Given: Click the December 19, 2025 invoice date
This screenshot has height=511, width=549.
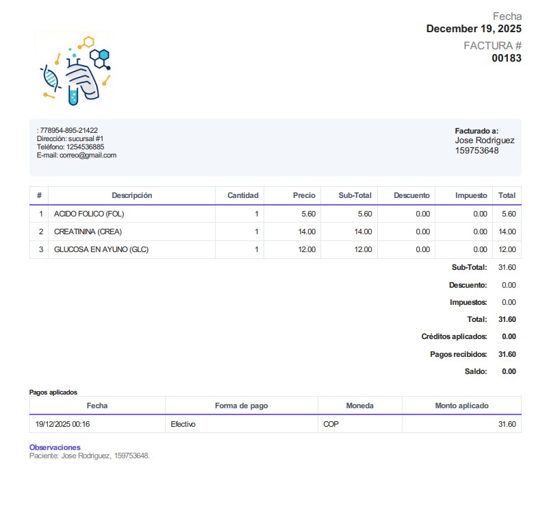Looking at the screenshot, I should 474,29.
